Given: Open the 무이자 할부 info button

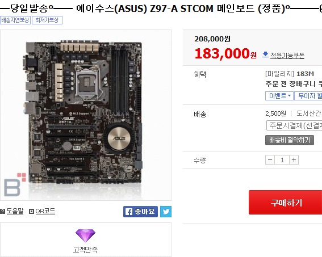Looking at the screenshot, I should tap(308, 96).
